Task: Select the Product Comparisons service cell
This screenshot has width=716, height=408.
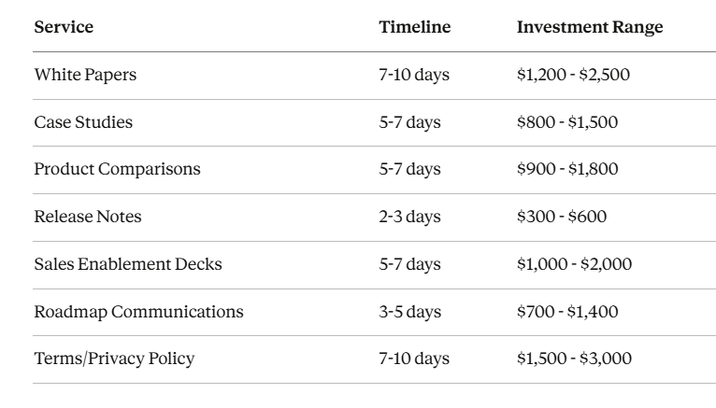Action: 117,169
